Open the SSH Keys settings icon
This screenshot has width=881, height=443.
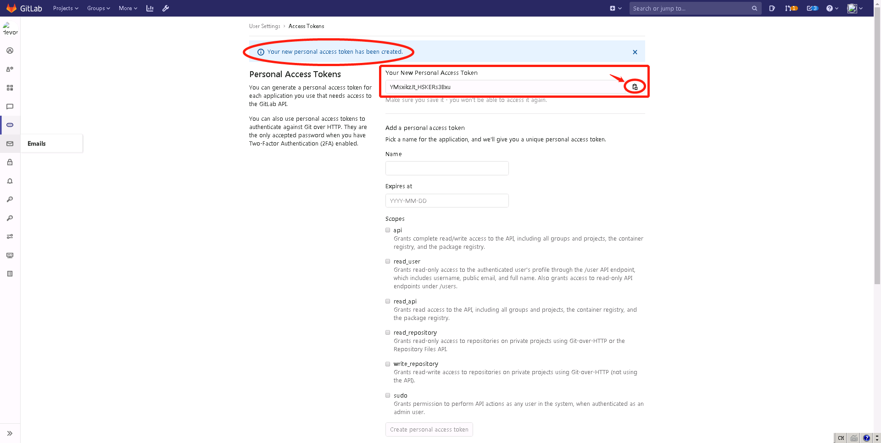tap(10, 199)
